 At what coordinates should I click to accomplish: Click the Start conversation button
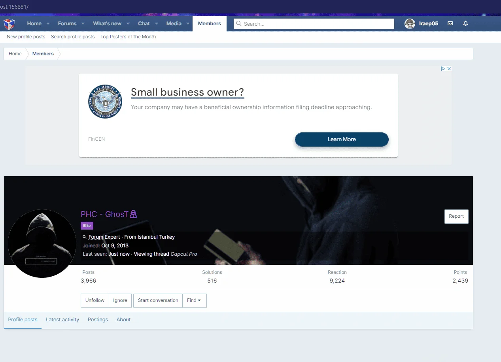(x=158, y=300)
